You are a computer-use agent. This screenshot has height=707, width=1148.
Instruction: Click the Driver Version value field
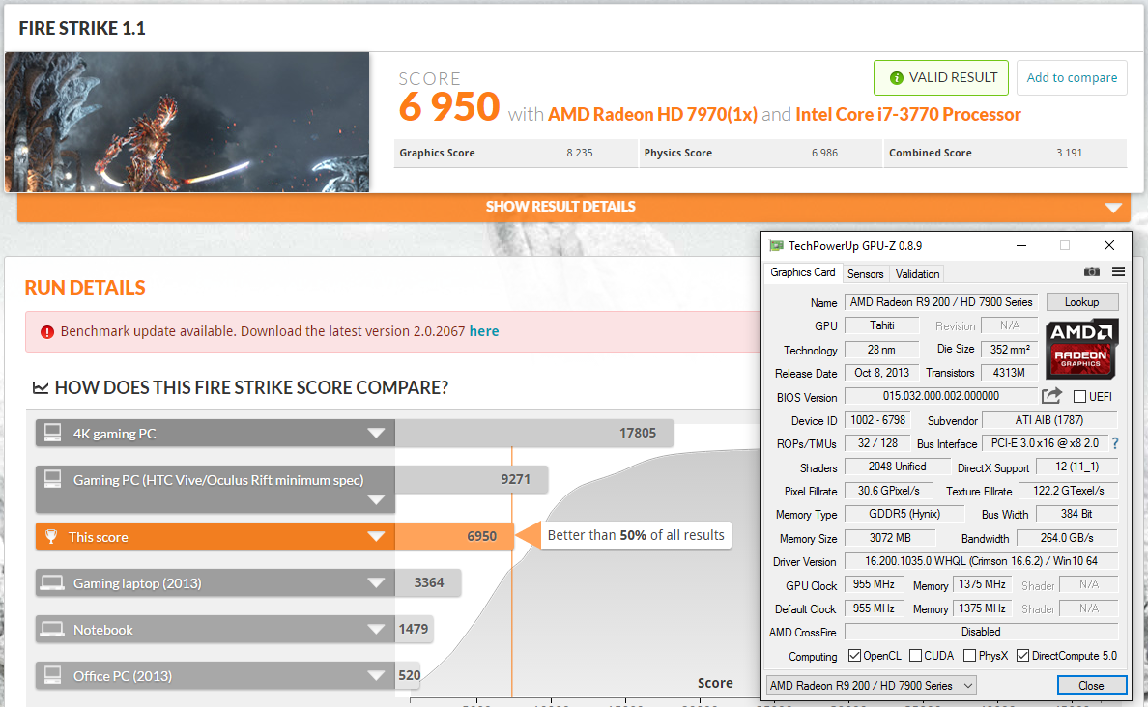click(x=981, y=561)
